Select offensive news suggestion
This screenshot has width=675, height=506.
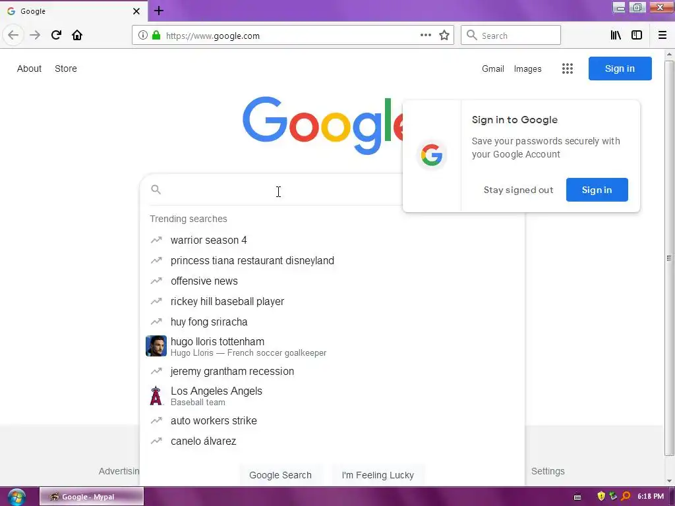pyautogui.click(x=332, y=281)
